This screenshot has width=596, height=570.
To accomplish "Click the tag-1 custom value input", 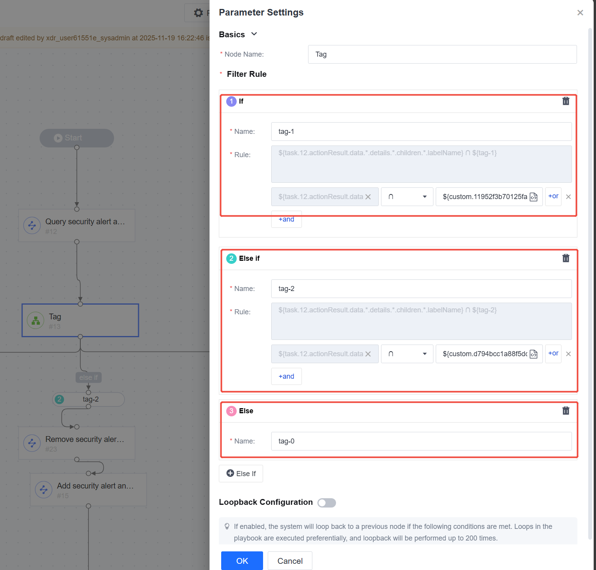I will tap(485, 197).
